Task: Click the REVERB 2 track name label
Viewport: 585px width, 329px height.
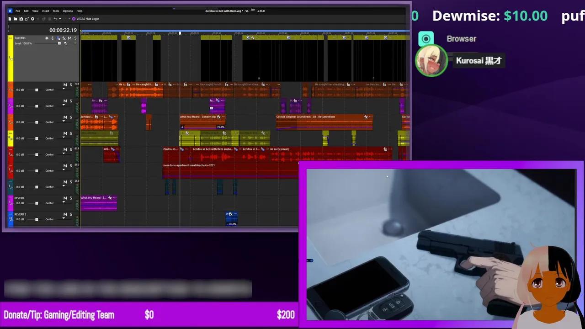Action: [x=20, y=214]
